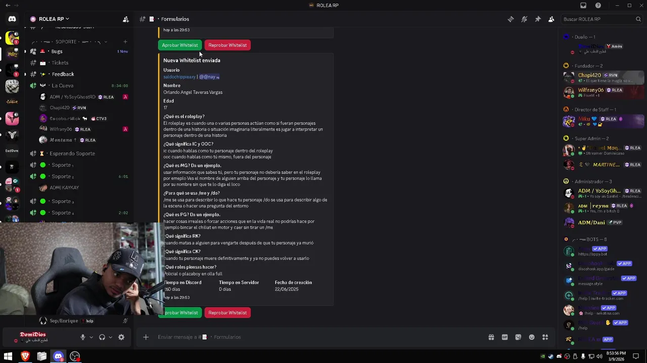
Task: Open user settings gear
Action: [x=121, y=337]
